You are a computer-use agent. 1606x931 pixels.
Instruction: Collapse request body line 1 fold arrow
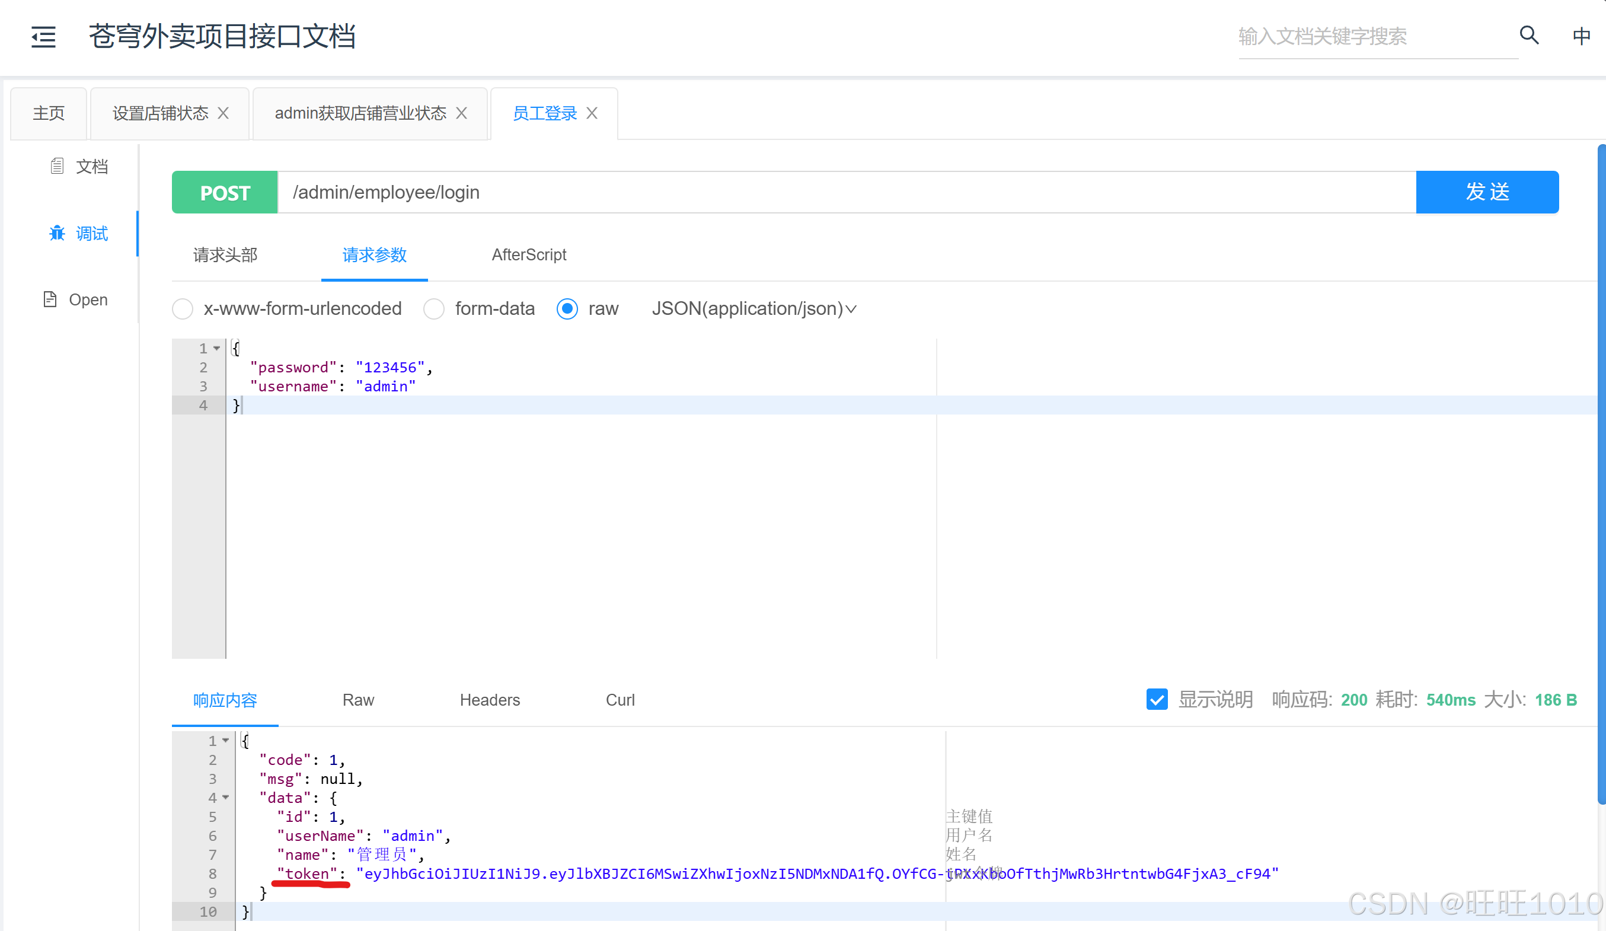coord(217,348)
